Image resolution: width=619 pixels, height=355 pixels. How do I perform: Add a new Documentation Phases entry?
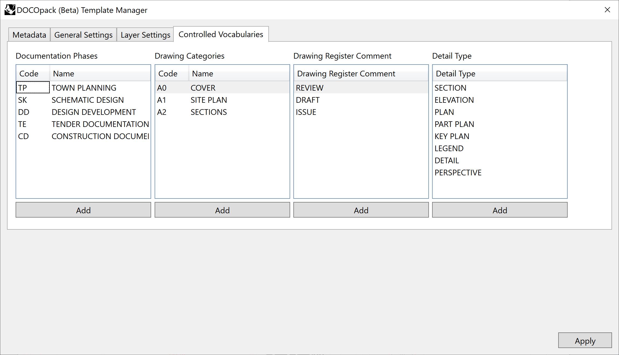(83, 210)
